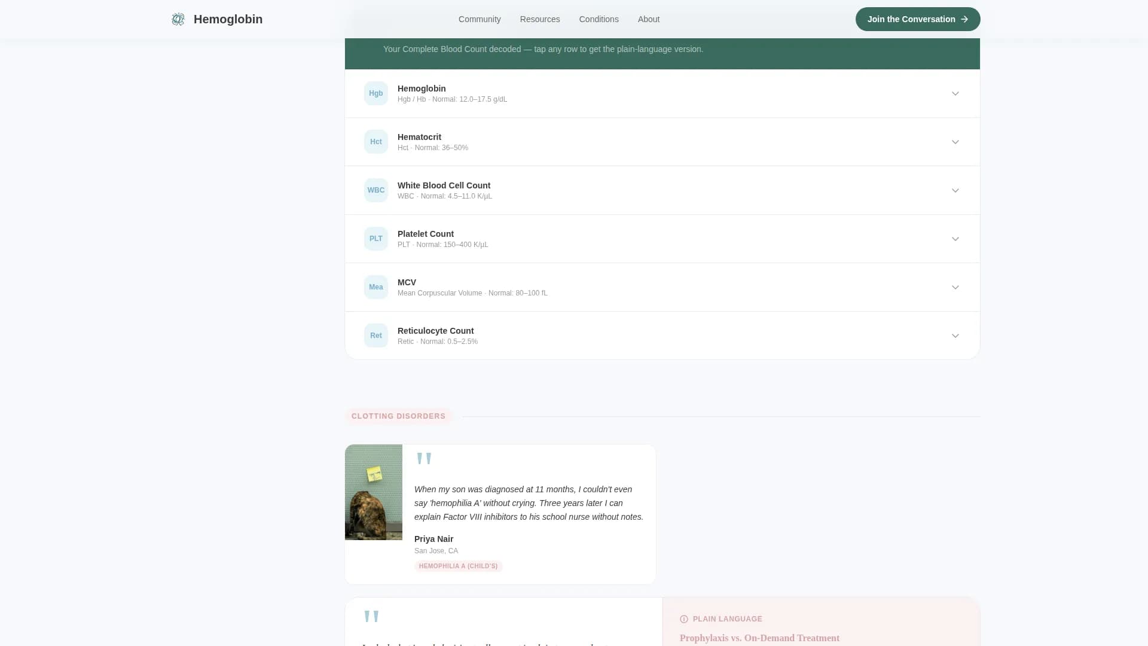
Task: Expand the Reticulocyte Count row
Action: [x=955, y=336]
